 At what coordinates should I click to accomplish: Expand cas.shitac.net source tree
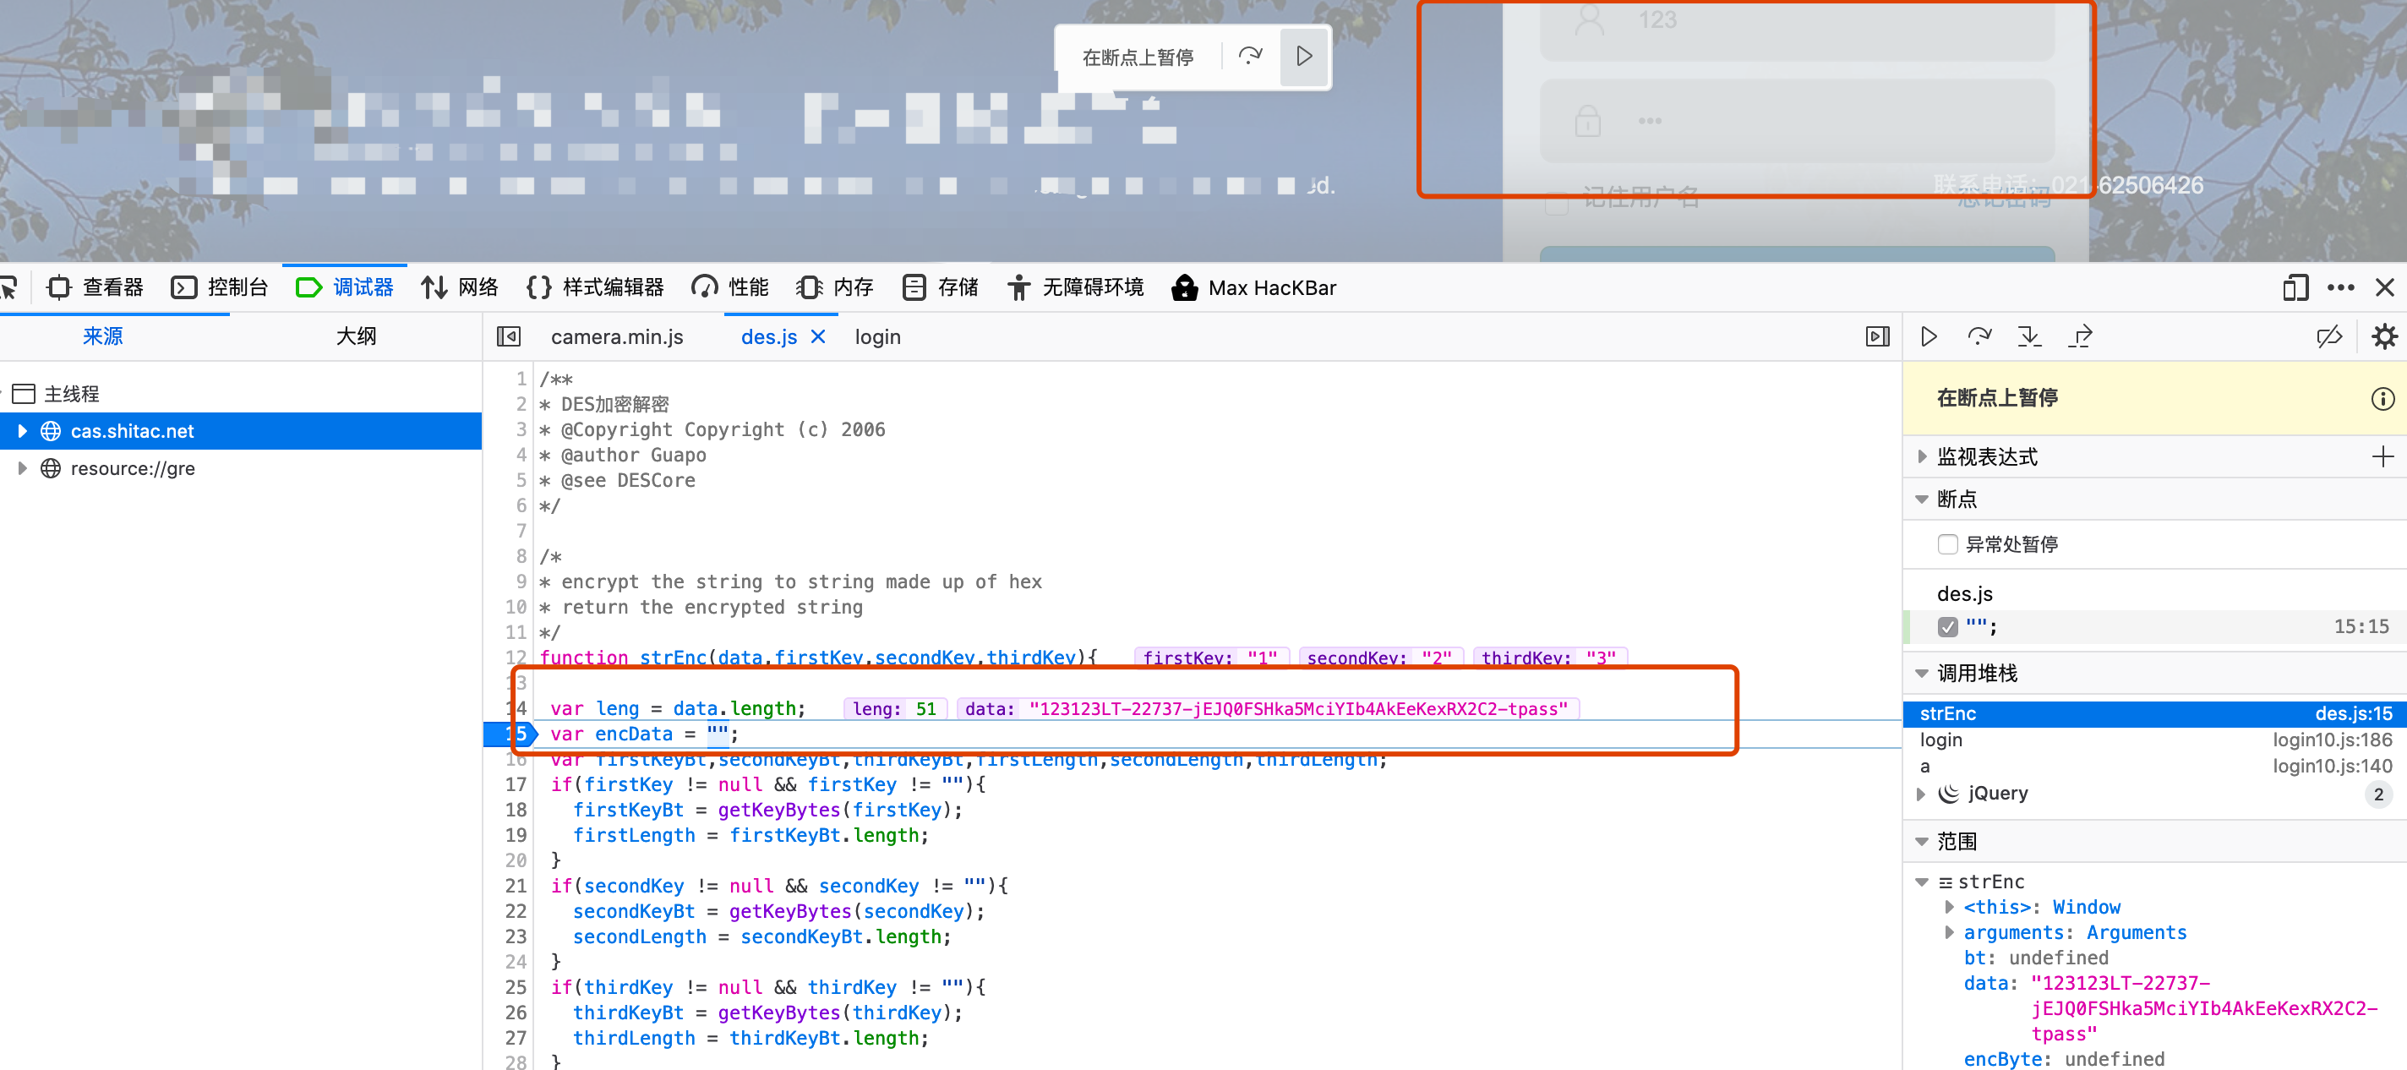click(23, 431)
